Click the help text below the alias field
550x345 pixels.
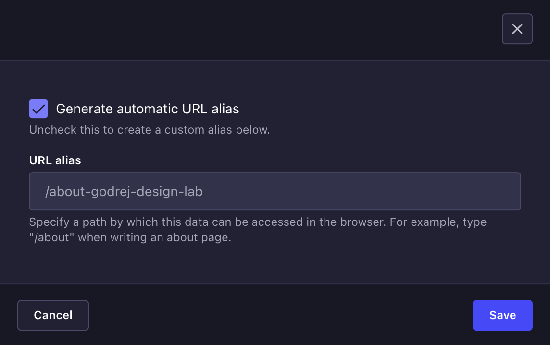pyautogui.click(x=258, y=229)
